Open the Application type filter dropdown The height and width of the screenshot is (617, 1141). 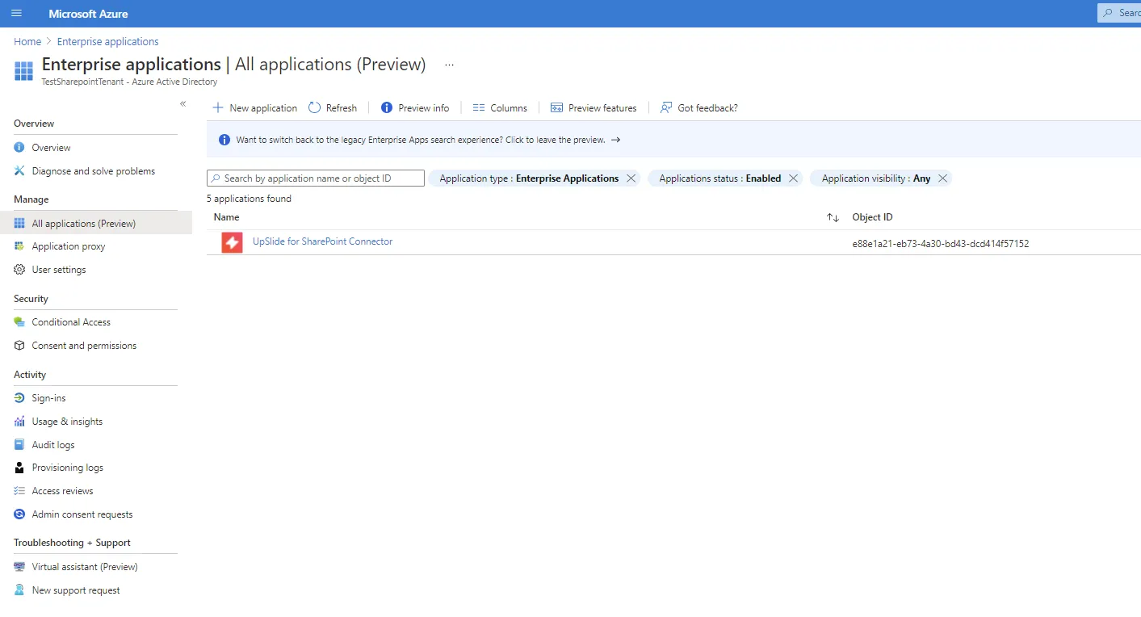529,178
